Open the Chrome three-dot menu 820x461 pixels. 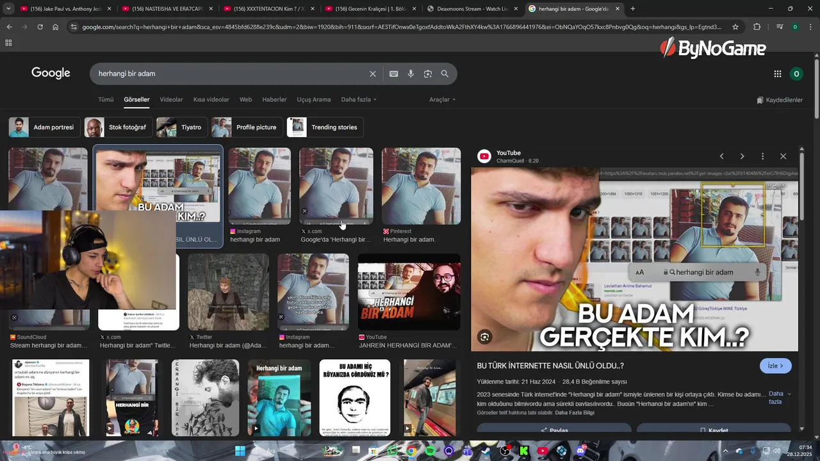point(810,27)
